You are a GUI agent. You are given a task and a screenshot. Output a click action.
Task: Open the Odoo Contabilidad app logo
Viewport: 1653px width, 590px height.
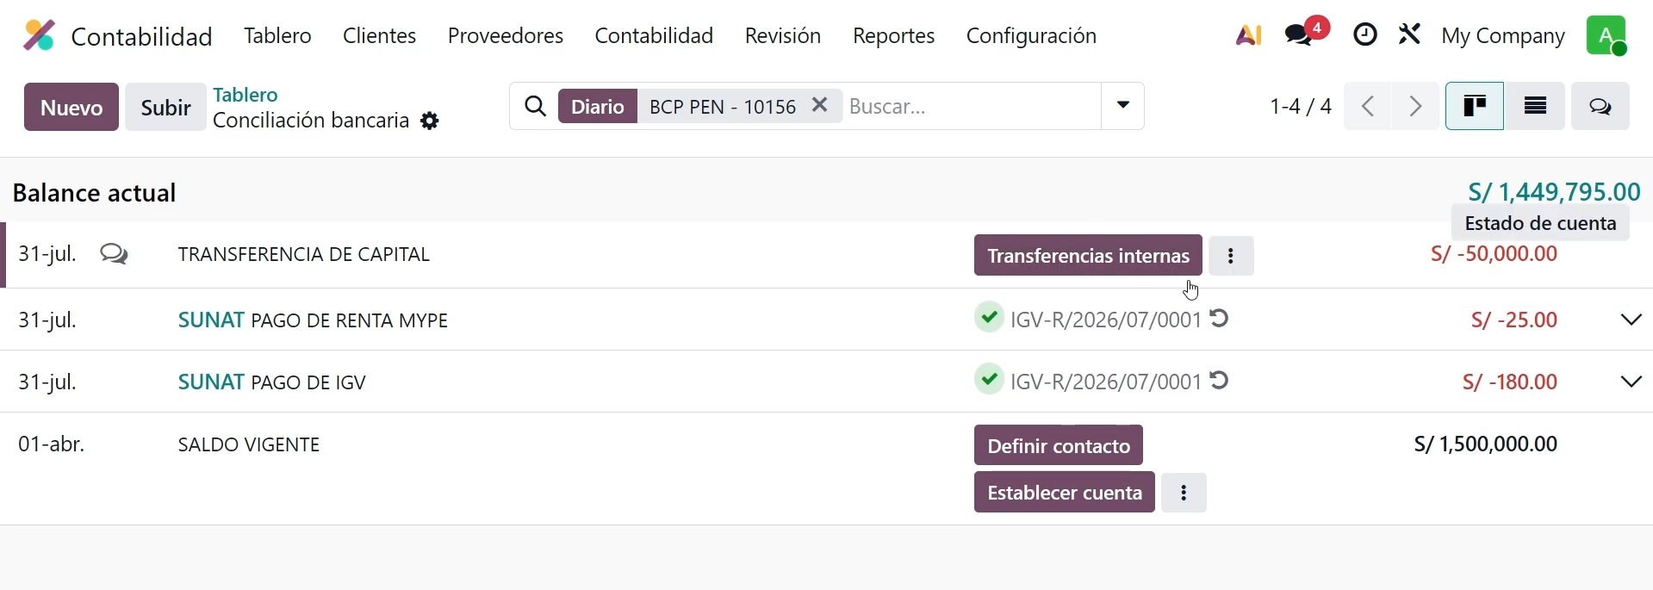click(x=39, y=36)
